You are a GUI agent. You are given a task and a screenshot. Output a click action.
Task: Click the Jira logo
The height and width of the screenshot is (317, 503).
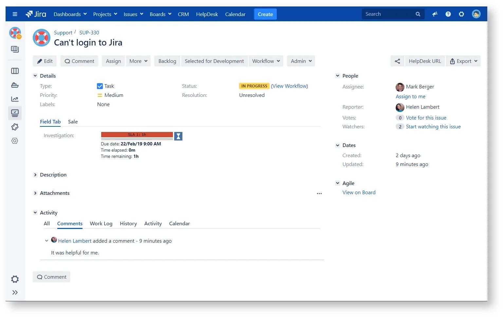[x=36, y=14]
